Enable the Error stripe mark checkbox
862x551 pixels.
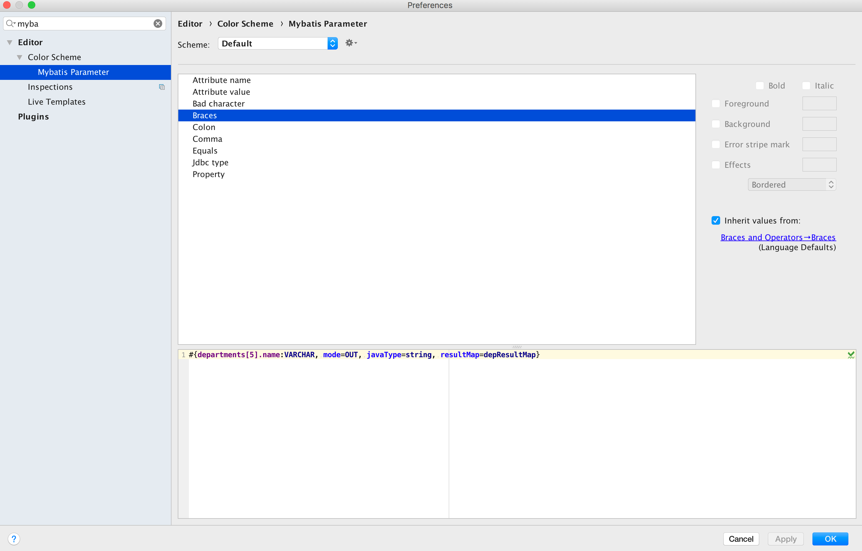pyautogui.click(x=716, y=144)
